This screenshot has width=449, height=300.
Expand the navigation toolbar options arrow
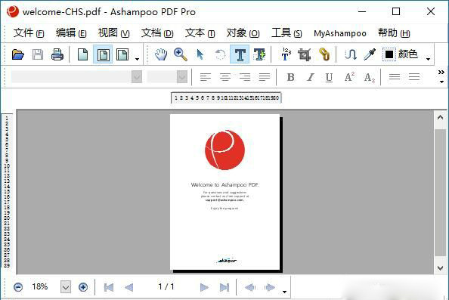(284, 292)
